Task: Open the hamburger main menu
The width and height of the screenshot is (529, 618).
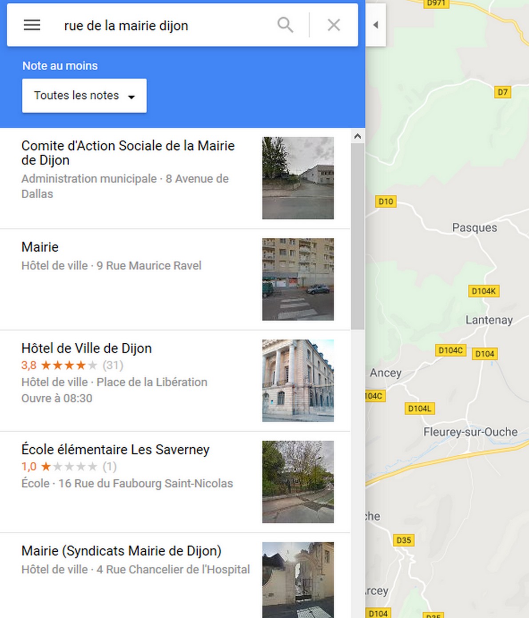Action: point(32,25)
